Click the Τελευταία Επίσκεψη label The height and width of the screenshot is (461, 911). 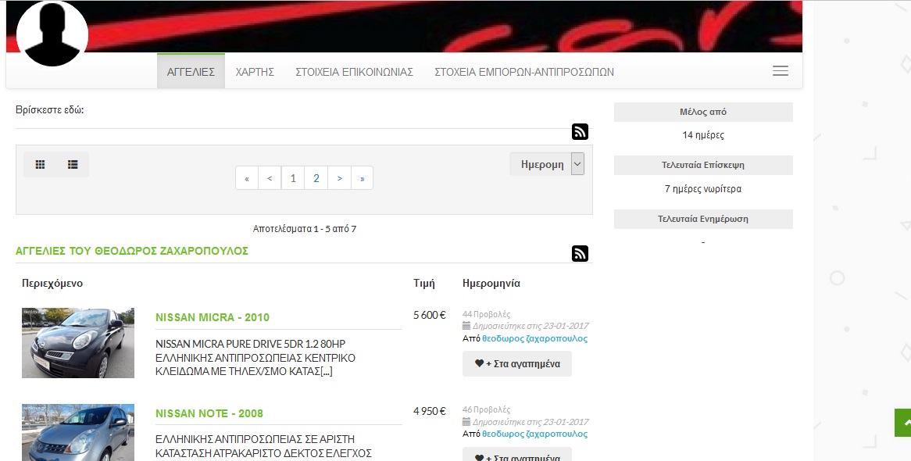point(703,165)
